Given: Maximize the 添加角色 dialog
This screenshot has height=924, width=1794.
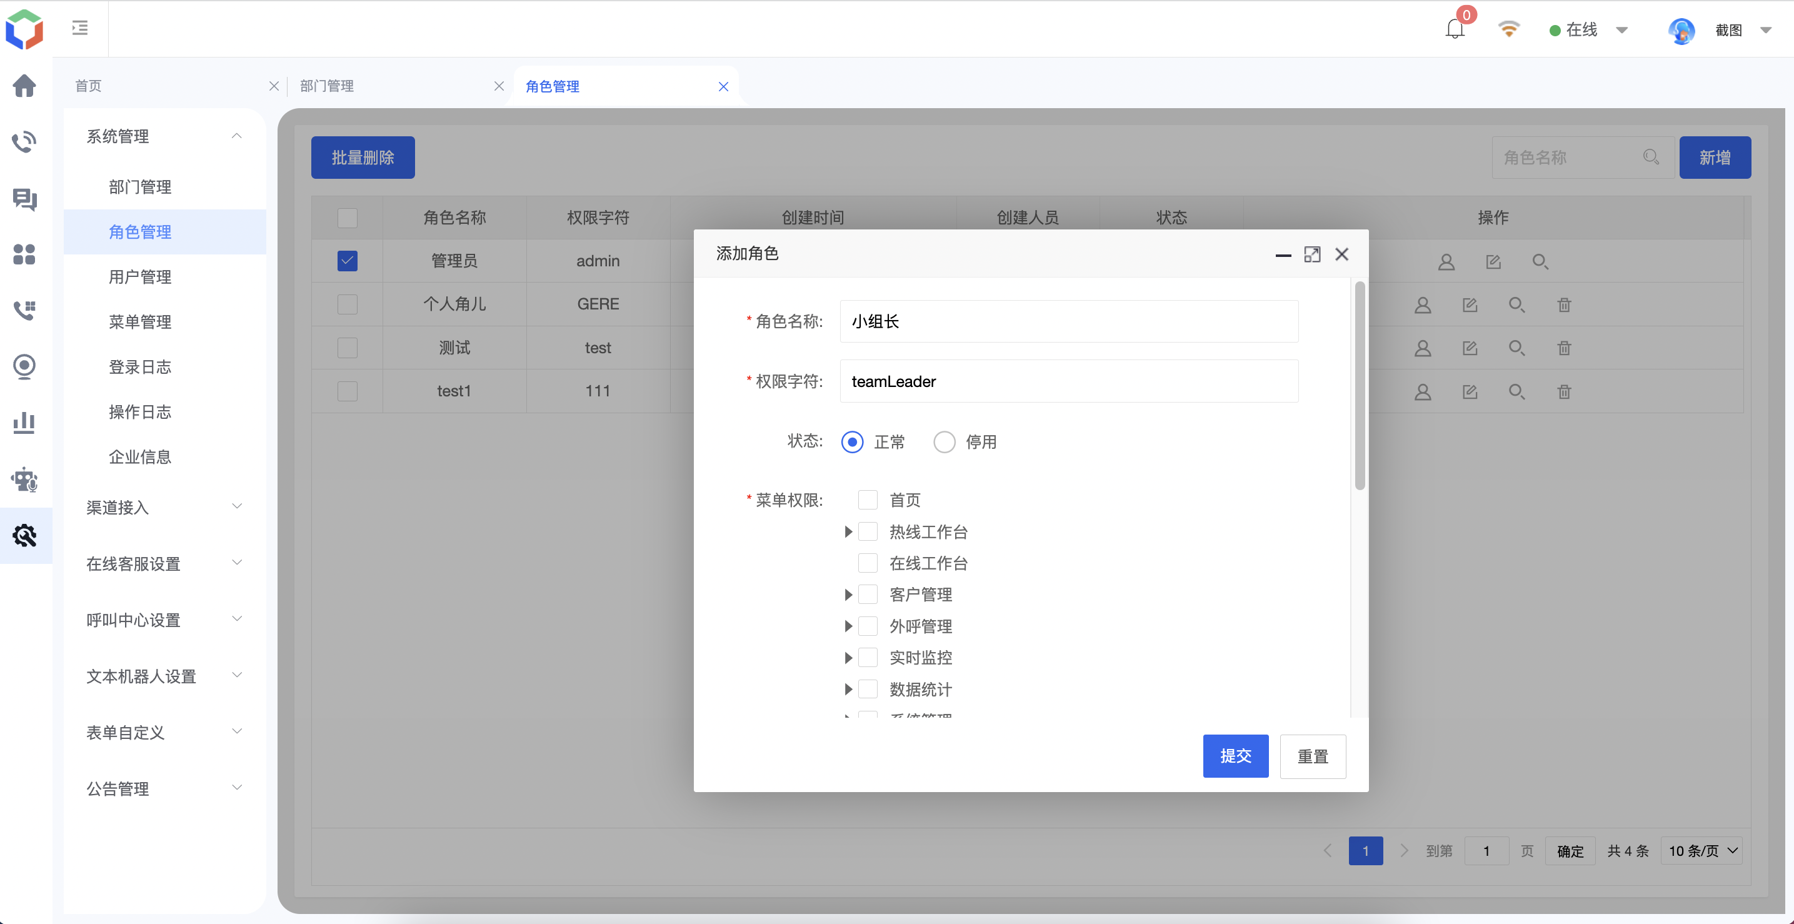Looking at the screenshot, I should click(1312, 255).
